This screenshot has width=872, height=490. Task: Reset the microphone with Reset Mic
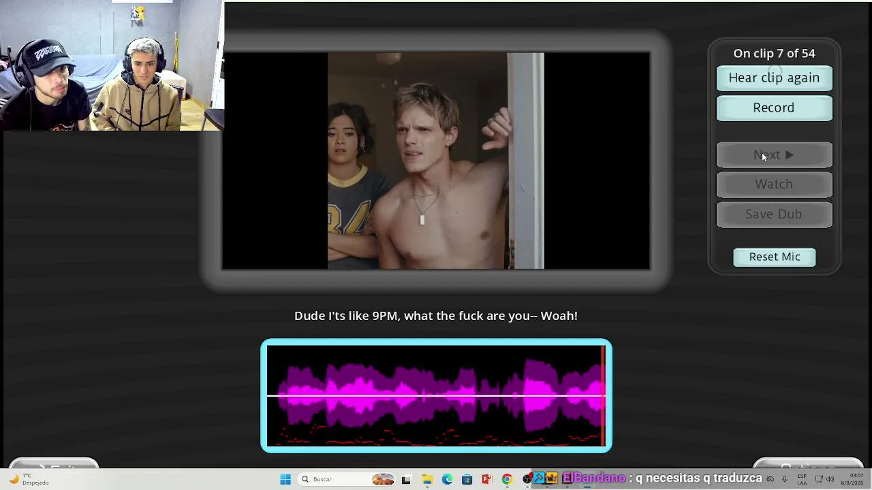coord(775,257)
